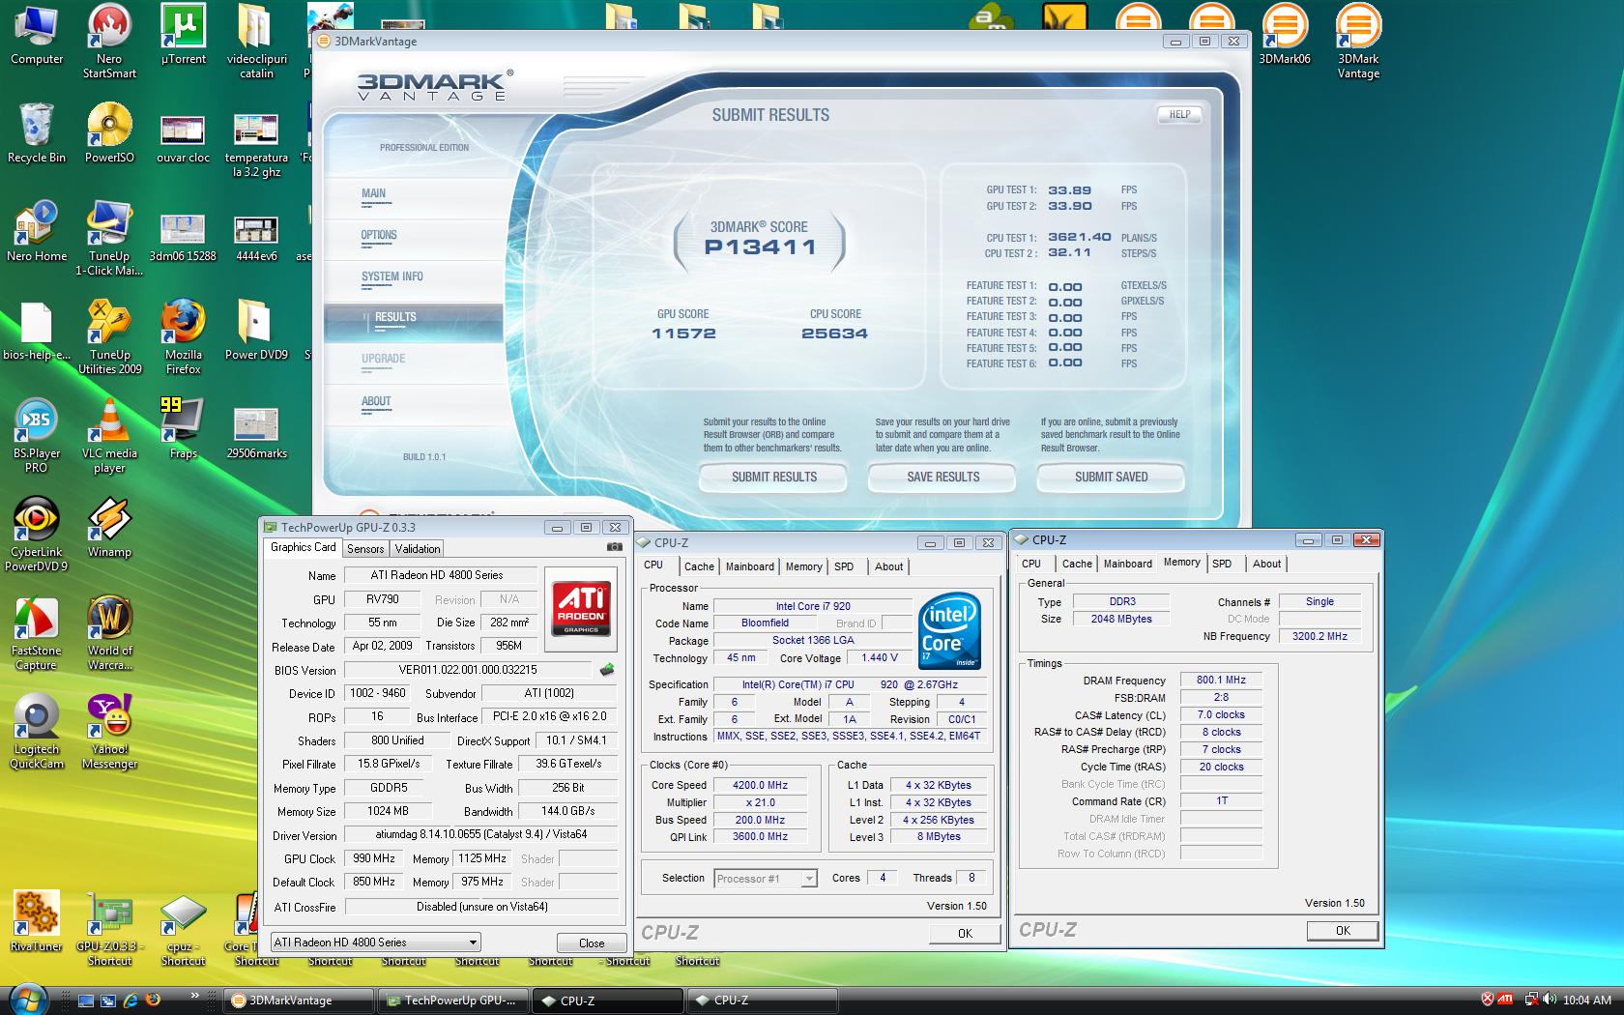1624x1015 pixels.
Task: Click the DRAM Frequency value 800.1 MHz
Action: 1221,681
